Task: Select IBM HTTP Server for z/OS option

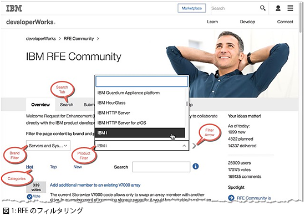Action: (x=140, y=123)
